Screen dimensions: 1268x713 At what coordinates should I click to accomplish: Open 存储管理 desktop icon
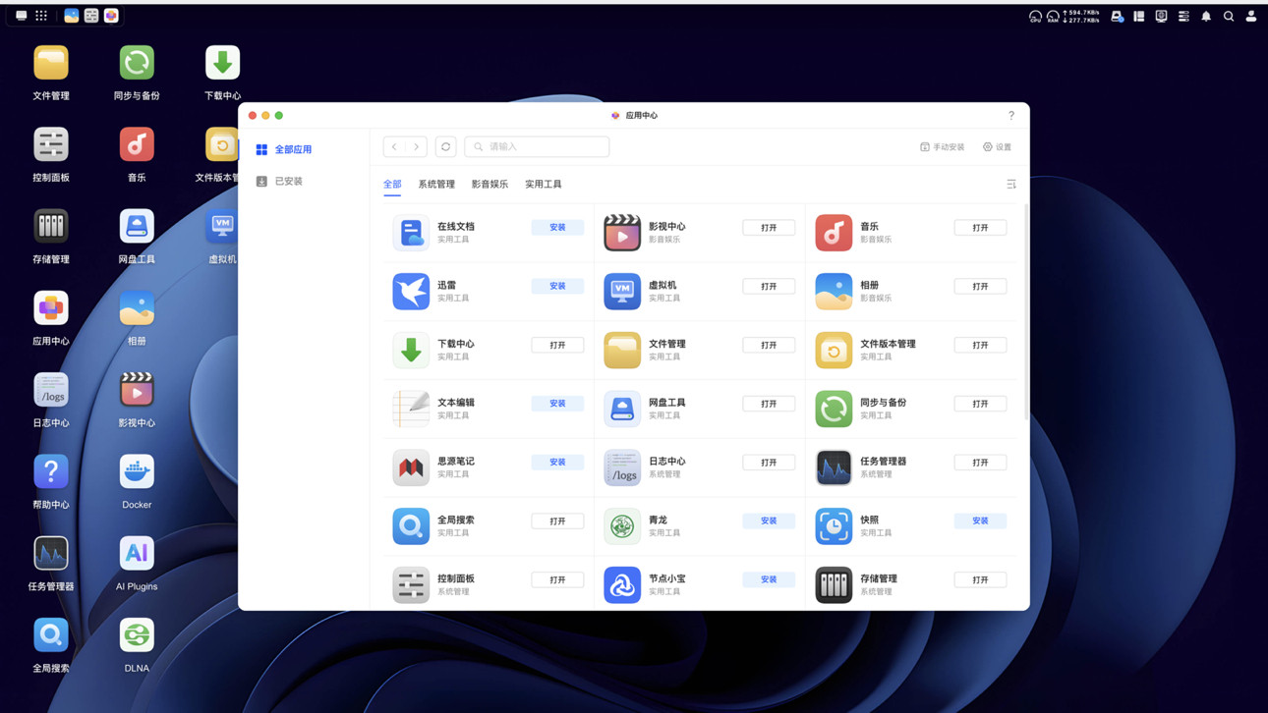(x=51, y=226)
